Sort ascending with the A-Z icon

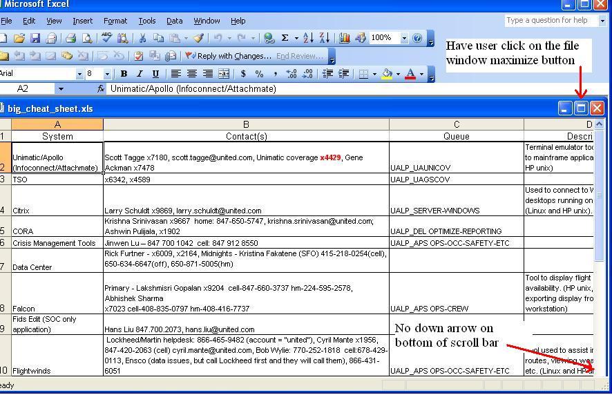(308, 39)
